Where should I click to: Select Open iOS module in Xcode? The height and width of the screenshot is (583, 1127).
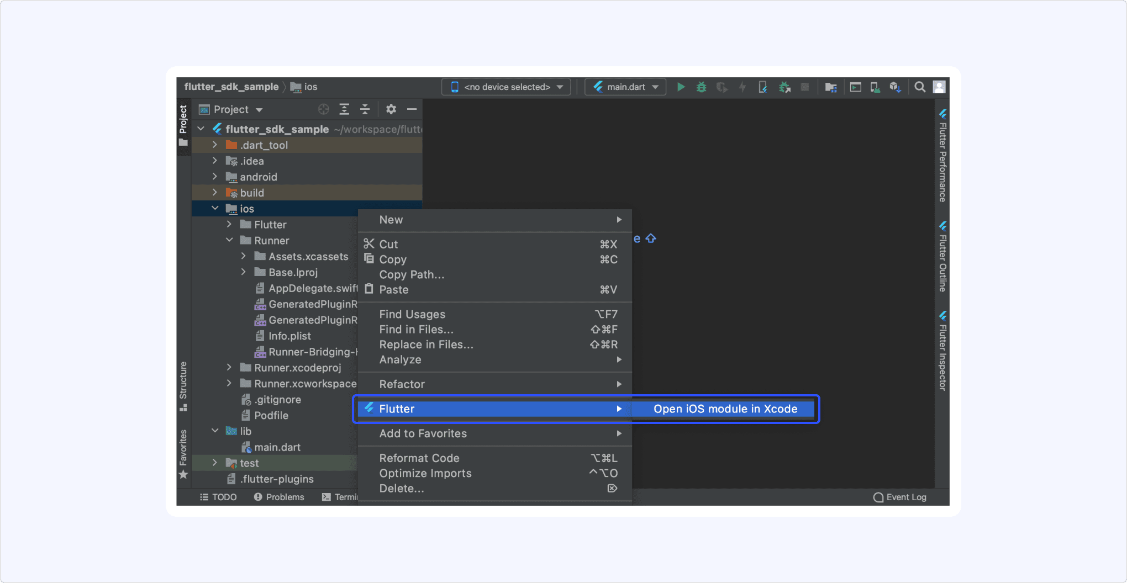pos(725,409)
